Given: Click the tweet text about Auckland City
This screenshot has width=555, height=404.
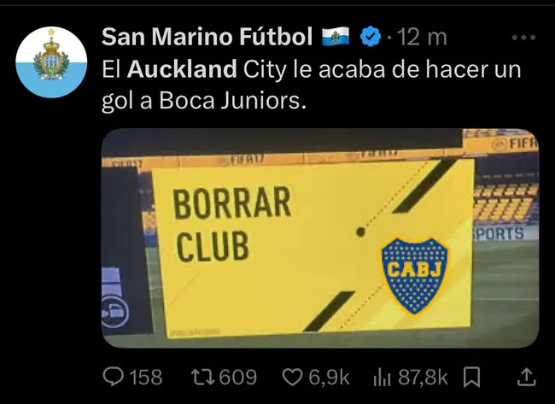Looking at the screenshot, I should 312,85.
